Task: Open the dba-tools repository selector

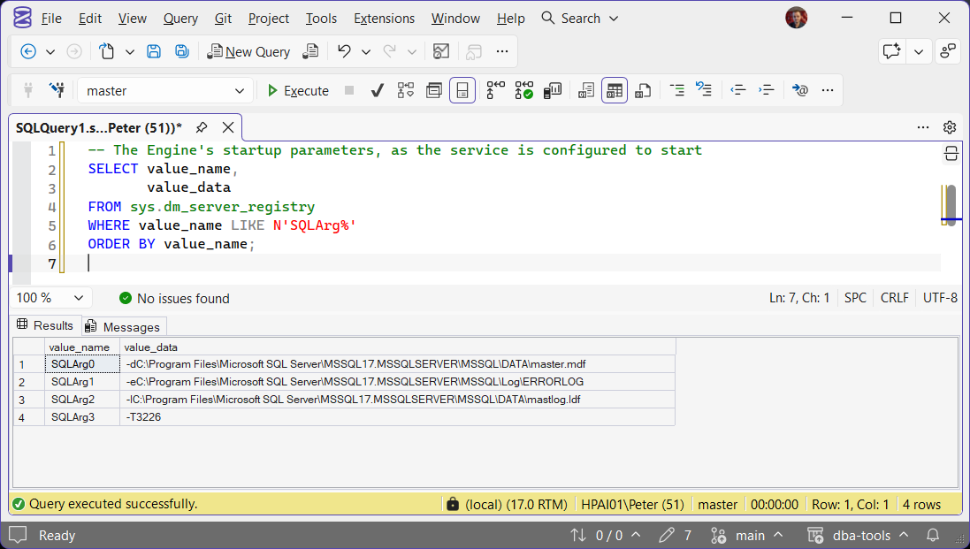Action: point(857,536)
